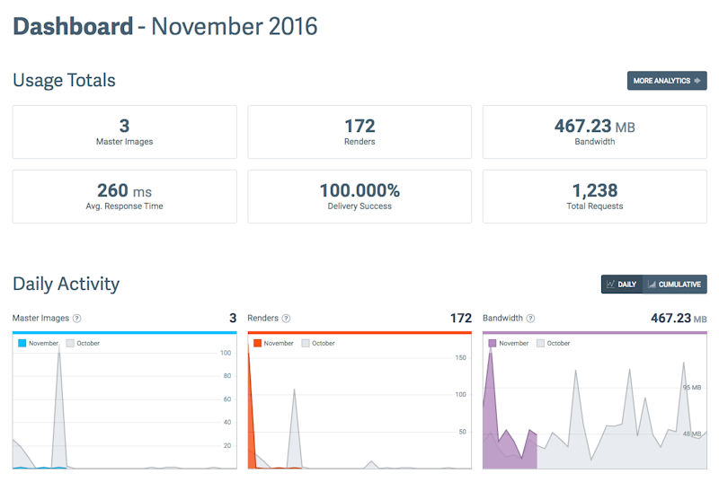Select the Daily view toggle
Screen dimensions: 719x482
click(x=622, y=285)
